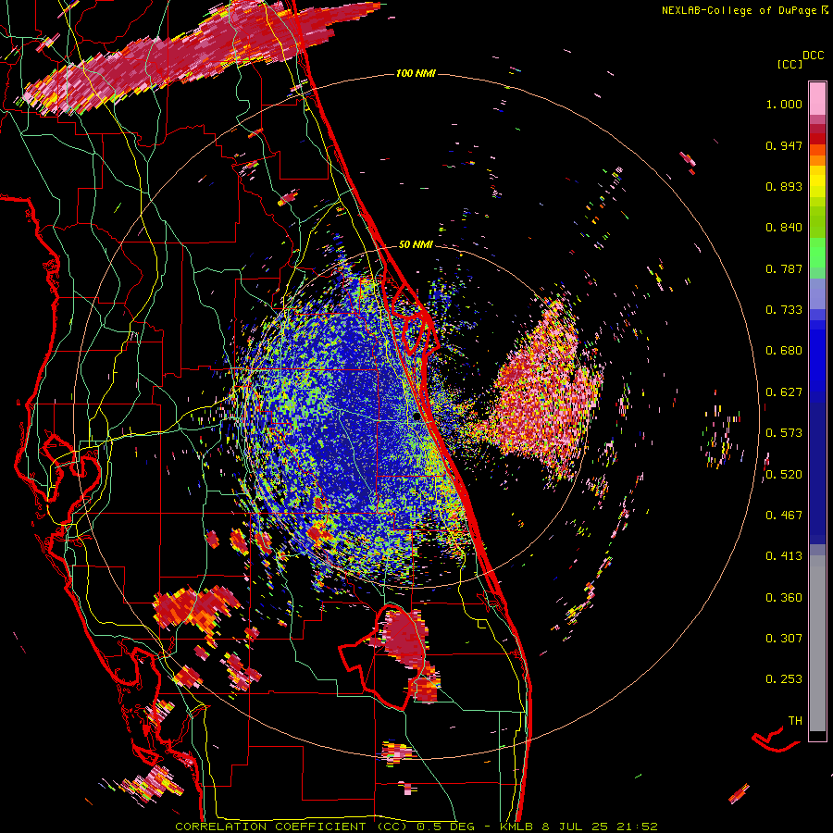833x833 pixels.
Task: Select the 0.627 scale value
Action: click(784, 392)
